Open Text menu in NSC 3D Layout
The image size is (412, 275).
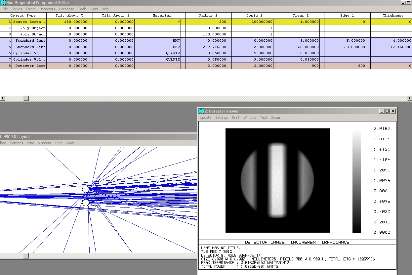click(58, 143)
